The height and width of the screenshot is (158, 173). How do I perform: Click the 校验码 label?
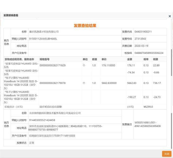tap(128, 53)
